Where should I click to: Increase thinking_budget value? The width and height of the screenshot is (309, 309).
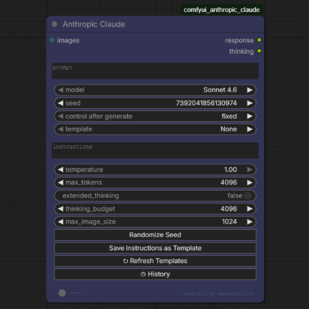[250, 209]
